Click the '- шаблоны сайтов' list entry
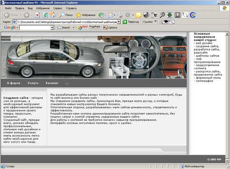Viewport: 230px width, 169px height. [207, 56]
